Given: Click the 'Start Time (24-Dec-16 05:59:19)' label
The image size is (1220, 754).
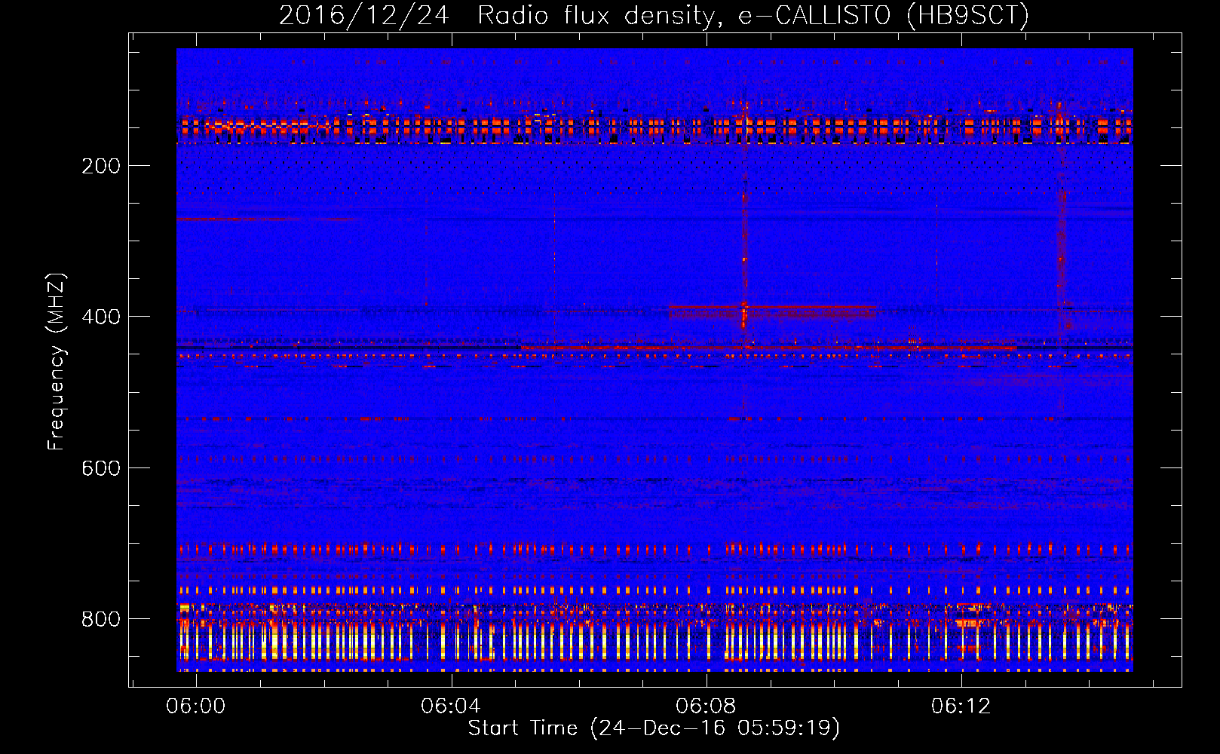Looking at the screenshot, I should (x=654, y=728).
